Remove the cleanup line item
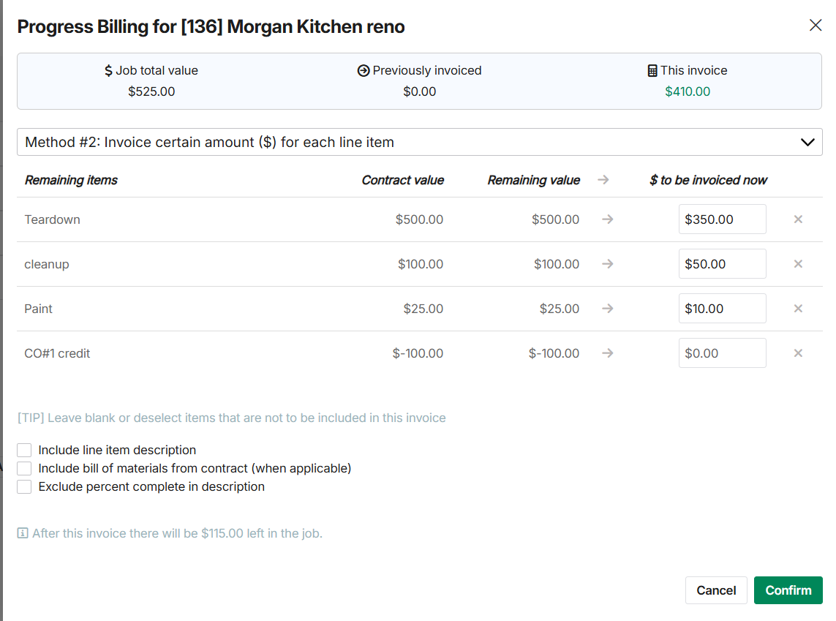 point(798,264)
